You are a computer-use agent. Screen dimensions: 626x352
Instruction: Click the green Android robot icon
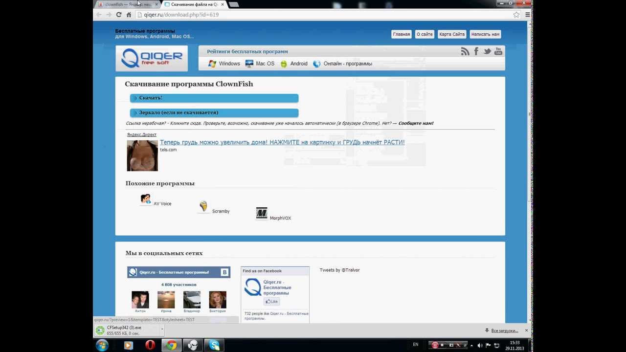284,64
